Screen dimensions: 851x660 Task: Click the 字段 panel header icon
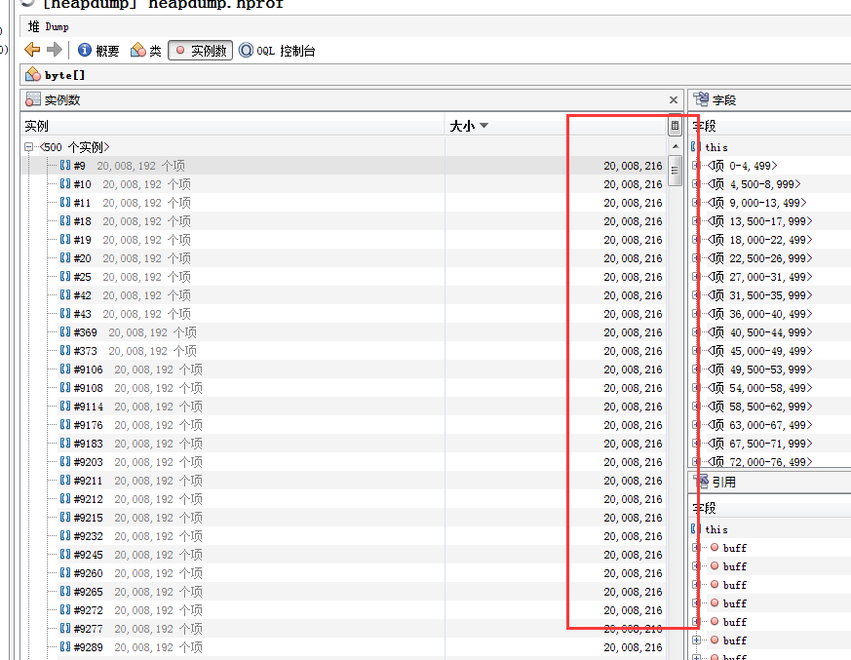[701, 98]
